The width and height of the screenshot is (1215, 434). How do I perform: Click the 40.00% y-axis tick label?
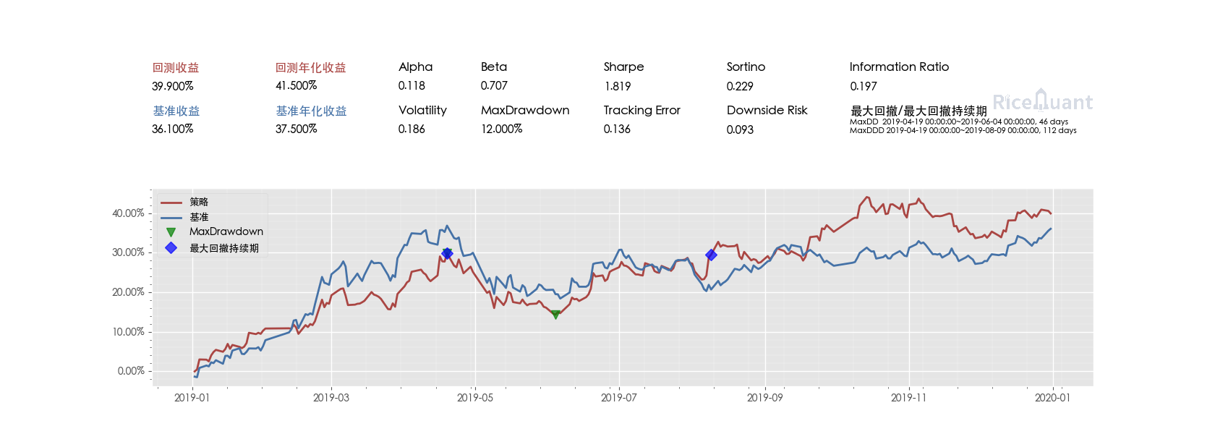point(128,213)
